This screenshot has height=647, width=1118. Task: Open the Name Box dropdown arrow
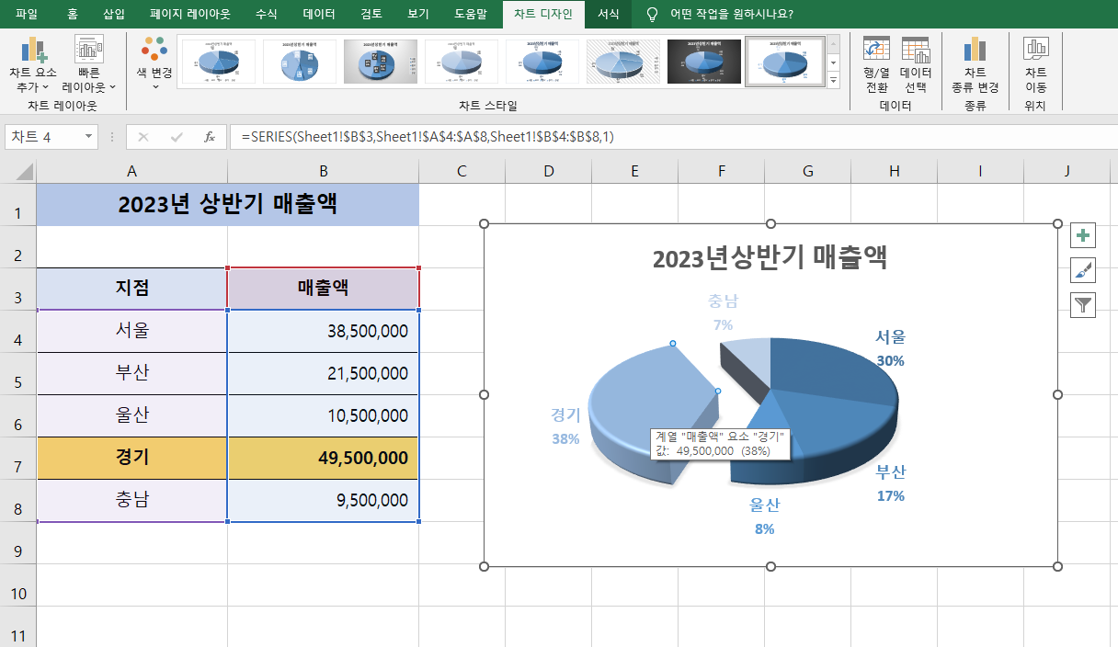click(89, 137)
